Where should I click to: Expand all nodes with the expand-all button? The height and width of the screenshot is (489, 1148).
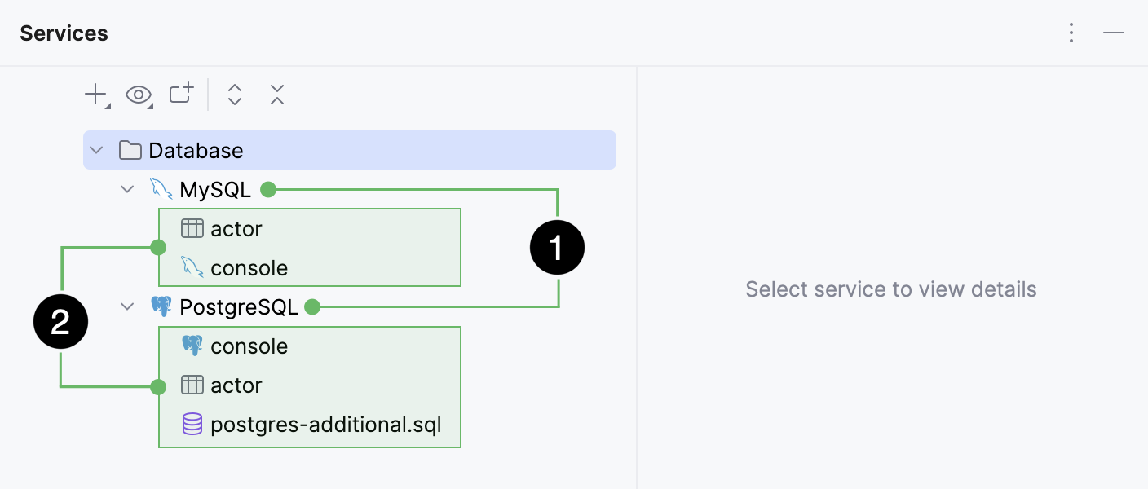[234, 95]
